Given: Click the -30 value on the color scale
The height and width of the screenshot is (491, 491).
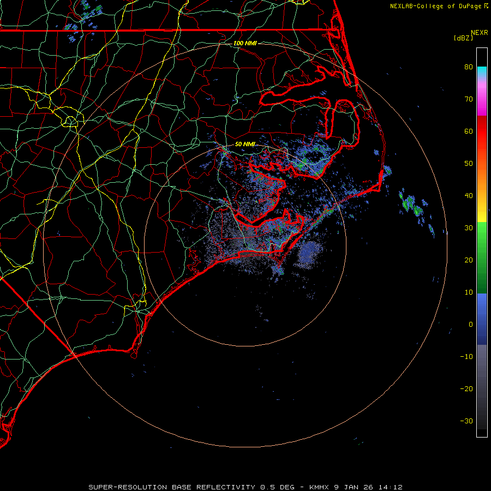Looking at the screenshot, I should pyautogui.click(x=466, y=421).
